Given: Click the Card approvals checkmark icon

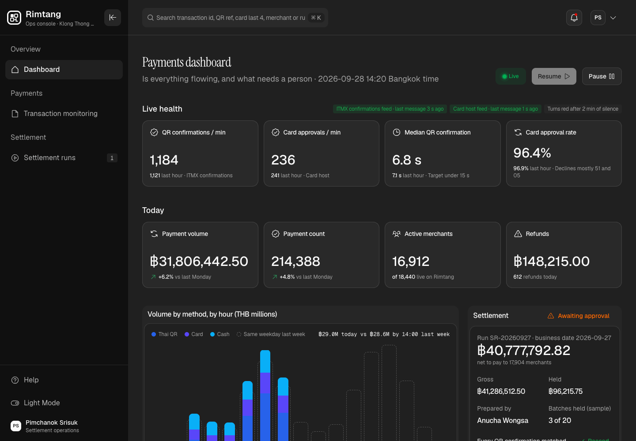Looking at the screenshot, I should tap(276, 132).
